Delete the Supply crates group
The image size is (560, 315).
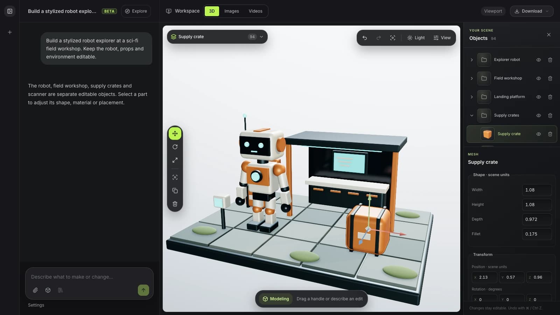coord(550,115)
